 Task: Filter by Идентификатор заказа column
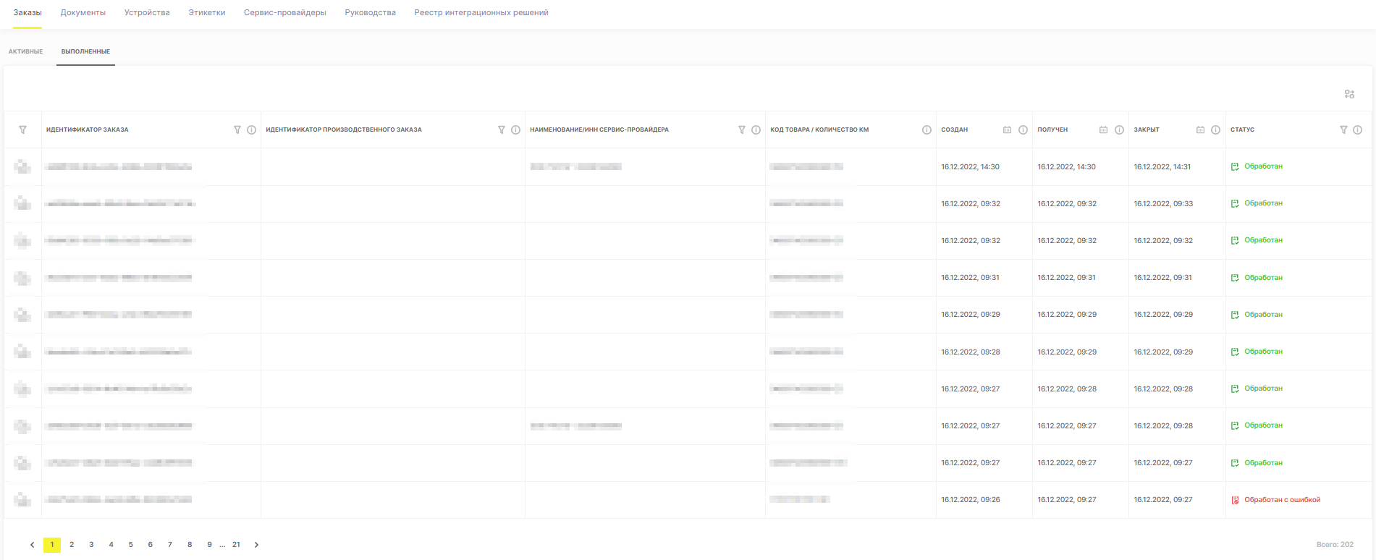coord(237,130)
